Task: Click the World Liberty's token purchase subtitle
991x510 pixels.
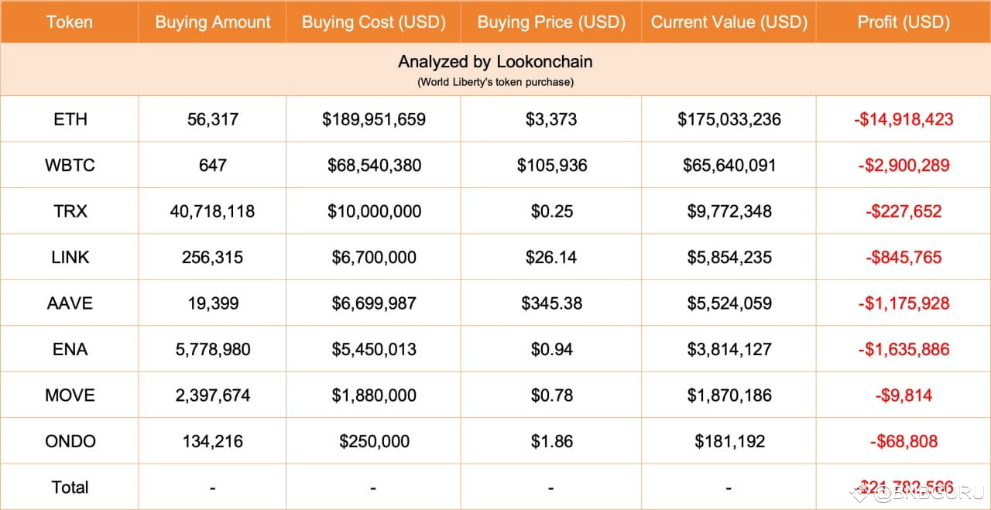Action: [495, 82]
